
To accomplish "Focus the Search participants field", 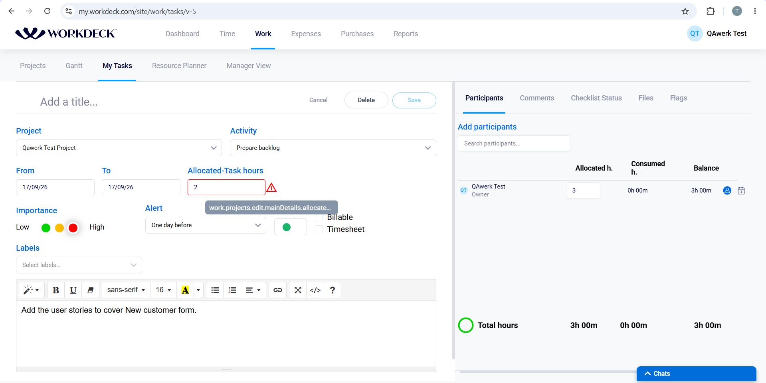I will click(x=514, y=143).
